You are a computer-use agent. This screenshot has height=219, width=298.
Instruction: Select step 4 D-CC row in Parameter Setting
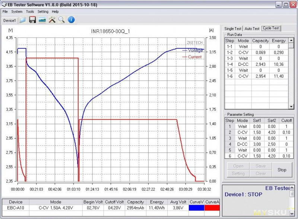click(259, 144)
